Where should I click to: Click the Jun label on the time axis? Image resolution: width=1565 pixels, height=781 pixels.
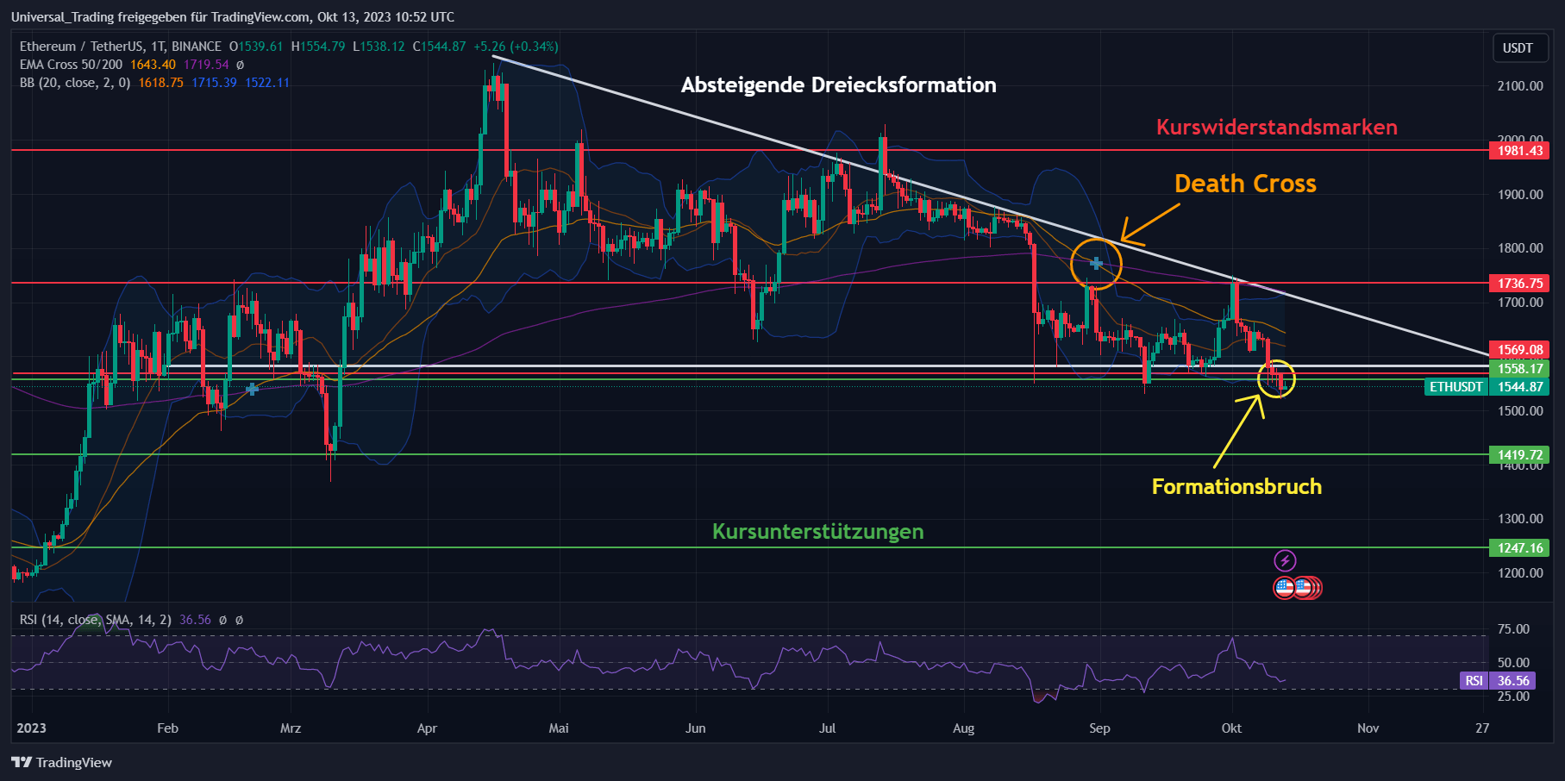[x=695, y=728]
